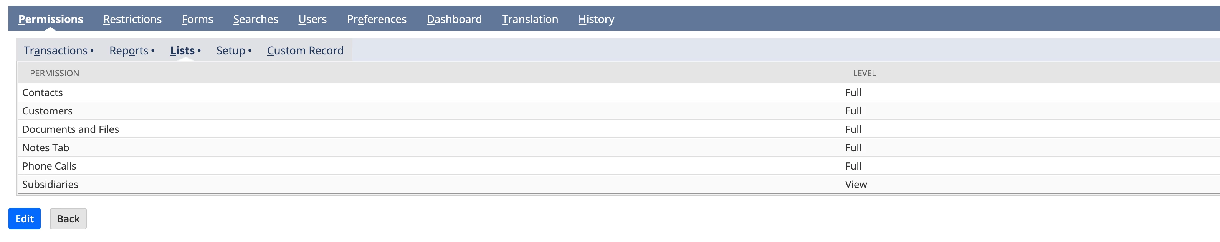This screenshot has height=242, width=1220.
Task: Open the Dashboard tab
Action: 454,19
